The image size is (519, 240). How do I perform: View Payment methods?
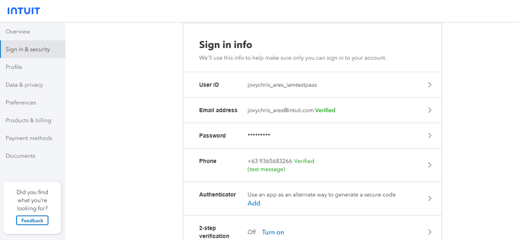pos(29,138)
